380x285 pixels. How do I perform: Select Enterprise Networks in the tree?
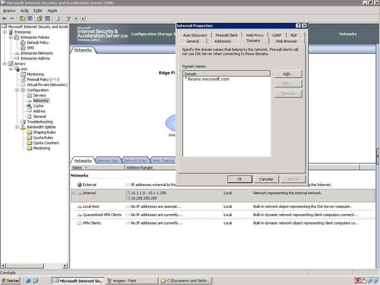point(37,53)
